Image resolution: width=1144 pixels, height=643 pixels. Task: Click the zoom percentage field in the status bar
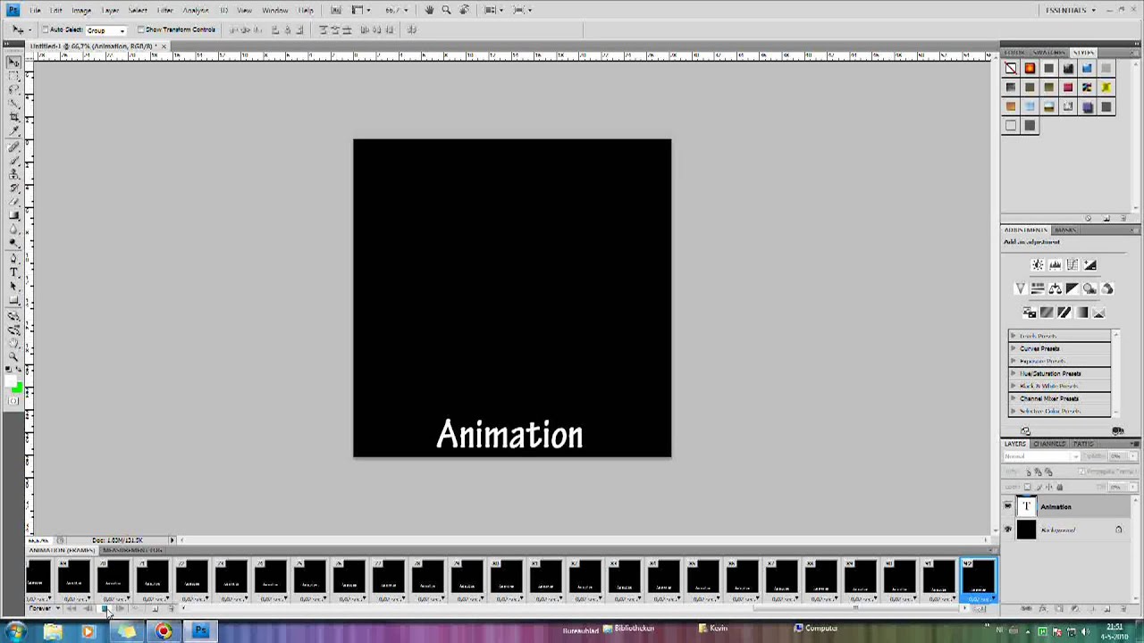pyautogui.click(x=38, y=540)
